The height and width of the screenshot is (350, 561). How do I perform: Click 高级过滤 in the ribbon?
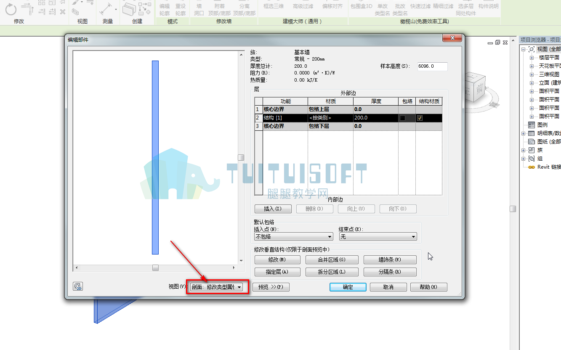[303, 6]
